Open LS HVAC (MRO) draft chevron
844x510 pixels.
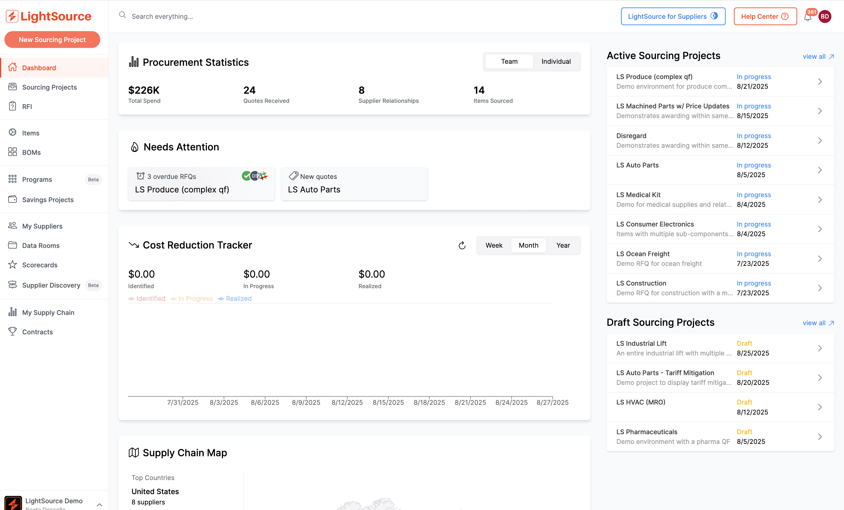(x=820, y=407)
